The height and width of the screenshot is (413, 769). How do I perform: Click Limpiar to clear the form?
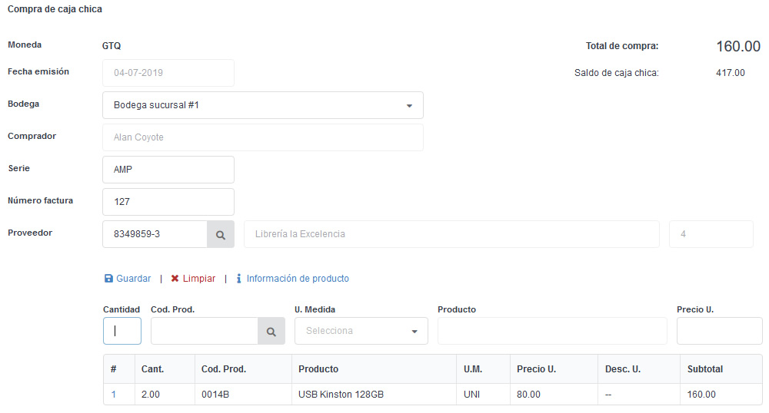coord(198,279)
